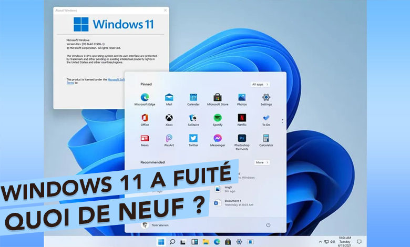410x247 pixels.
Task: Launch the Mail app in Start menu
Action: [169, 99]
